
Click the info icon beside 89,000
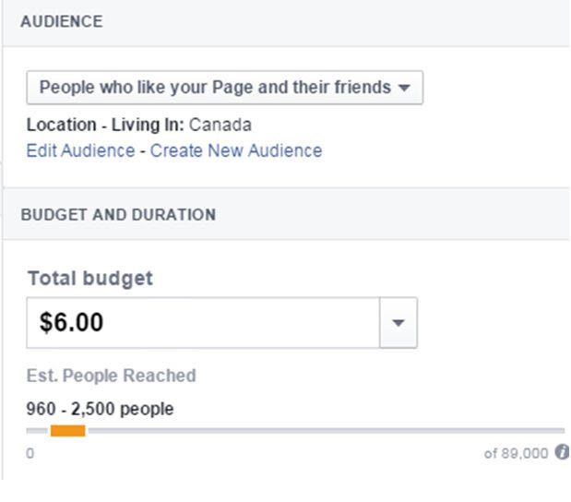coord(562,452)
